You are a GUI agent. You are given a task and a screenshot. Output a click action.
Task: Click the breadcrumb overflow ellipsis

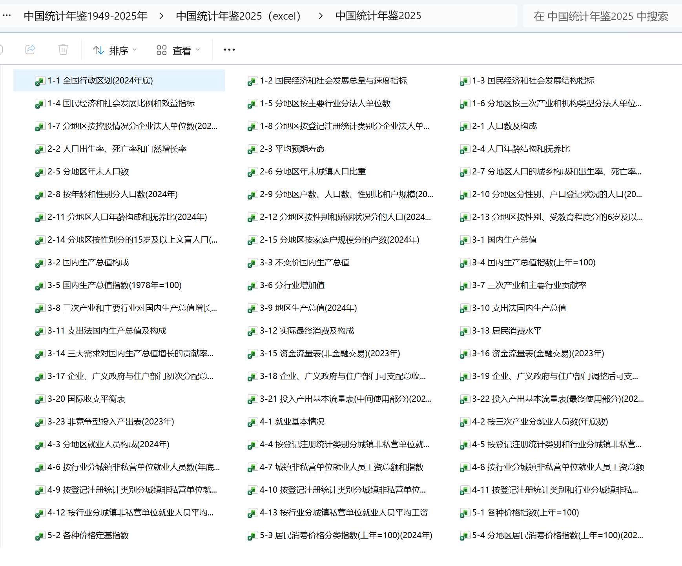7,16
